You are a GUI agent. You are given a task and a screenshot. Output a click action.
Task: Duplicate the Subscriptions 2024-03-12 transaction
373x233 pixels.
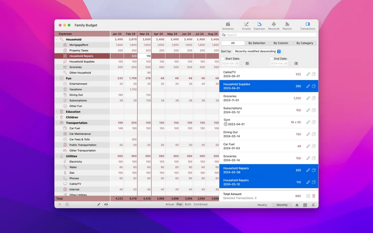point(314,110)
